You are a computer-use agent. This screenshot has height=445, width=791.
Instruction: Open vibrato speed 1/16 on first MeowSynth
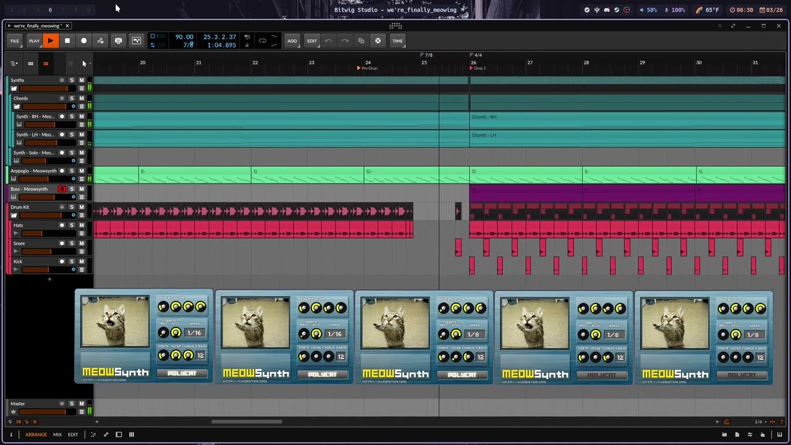pyautogui.click(x=195, y=333)
